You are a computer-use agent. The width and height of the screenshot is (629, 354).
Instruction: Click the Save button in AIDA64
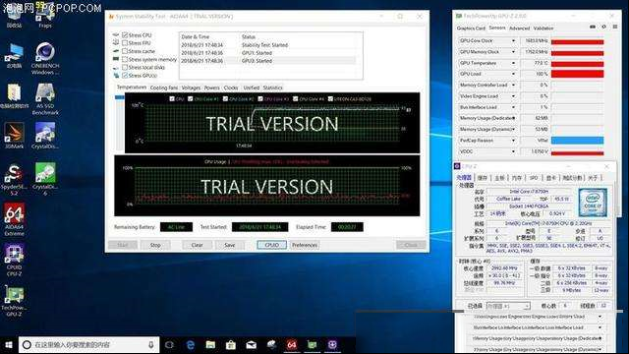(229, 245)
